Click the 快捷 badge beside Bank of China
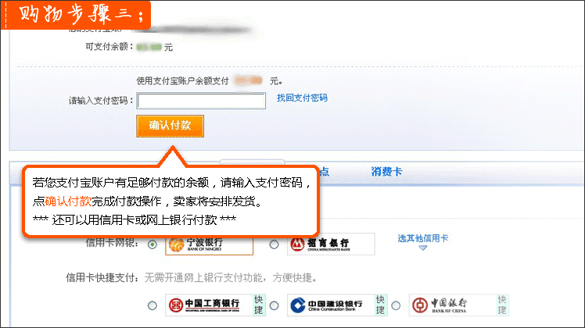The image size is (585, 328). click(503, 305)
